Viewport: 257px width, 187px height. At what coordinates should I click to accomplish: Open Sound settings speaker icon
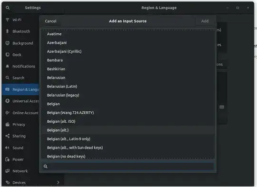click(x=7, y=148)
